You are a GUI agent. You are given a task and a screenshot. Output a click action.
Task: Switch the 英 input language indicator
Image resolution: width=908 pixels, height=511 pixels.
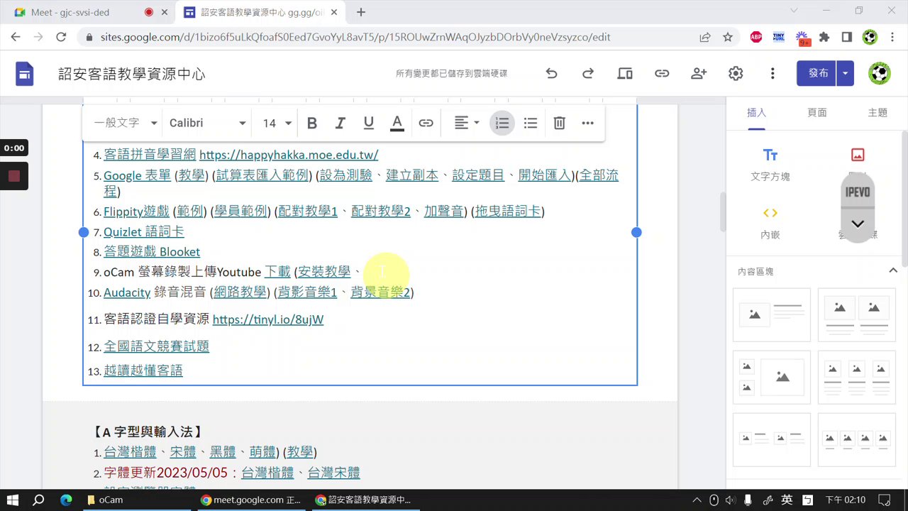[787, 500]
